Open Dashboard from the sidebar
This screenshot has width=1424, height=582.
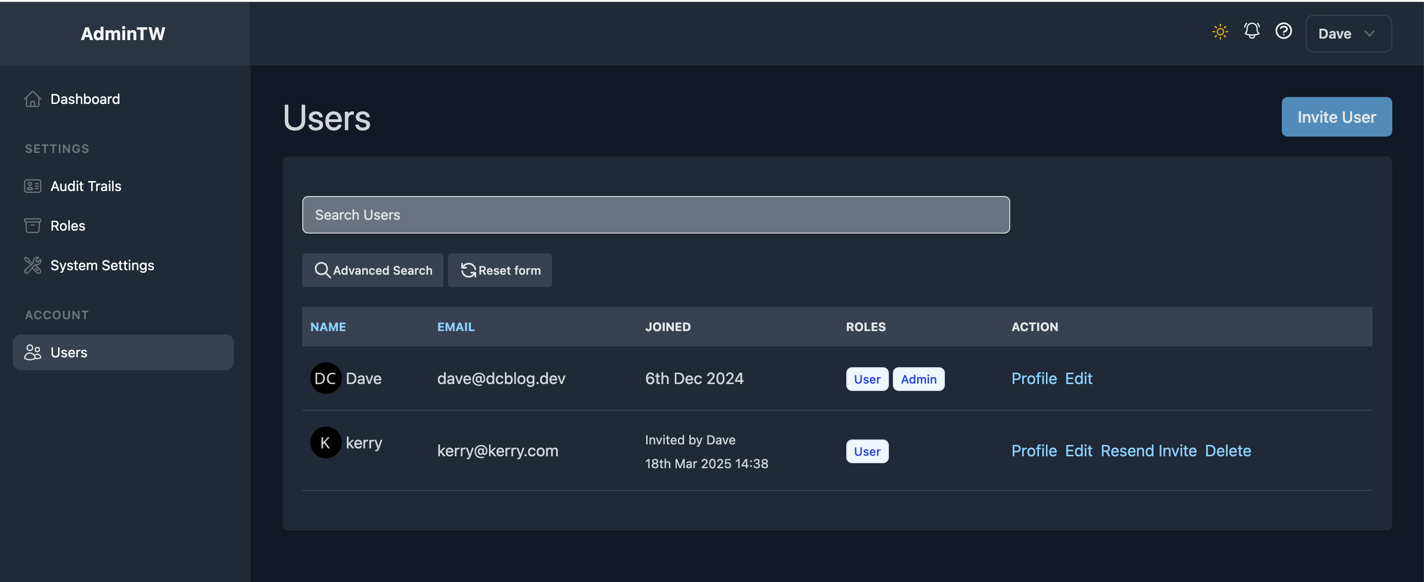pos(85,99)
